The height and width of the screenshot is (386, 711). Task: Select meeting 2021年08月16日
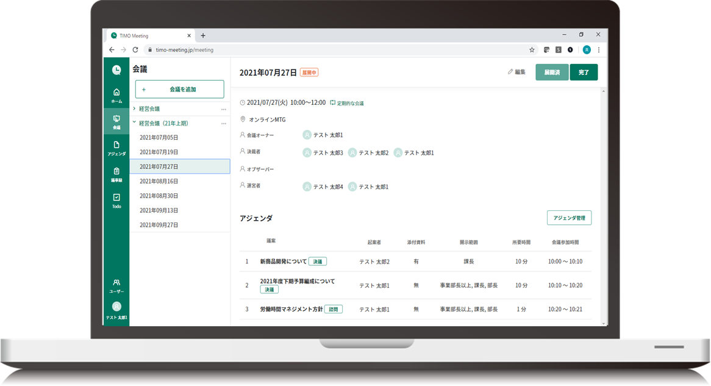click(x=179, y=182)
